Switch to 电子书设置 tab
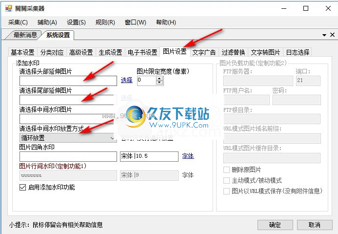This screenshot has height=234, width=338. 142,52
